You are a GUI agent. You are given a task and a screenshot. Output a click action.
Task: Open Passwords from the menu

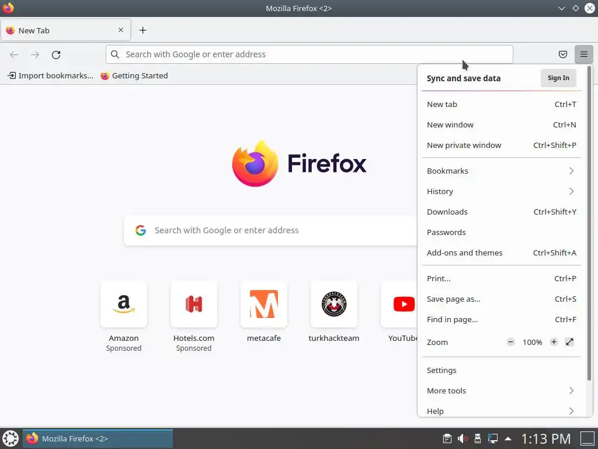click(x=501, y=232)
